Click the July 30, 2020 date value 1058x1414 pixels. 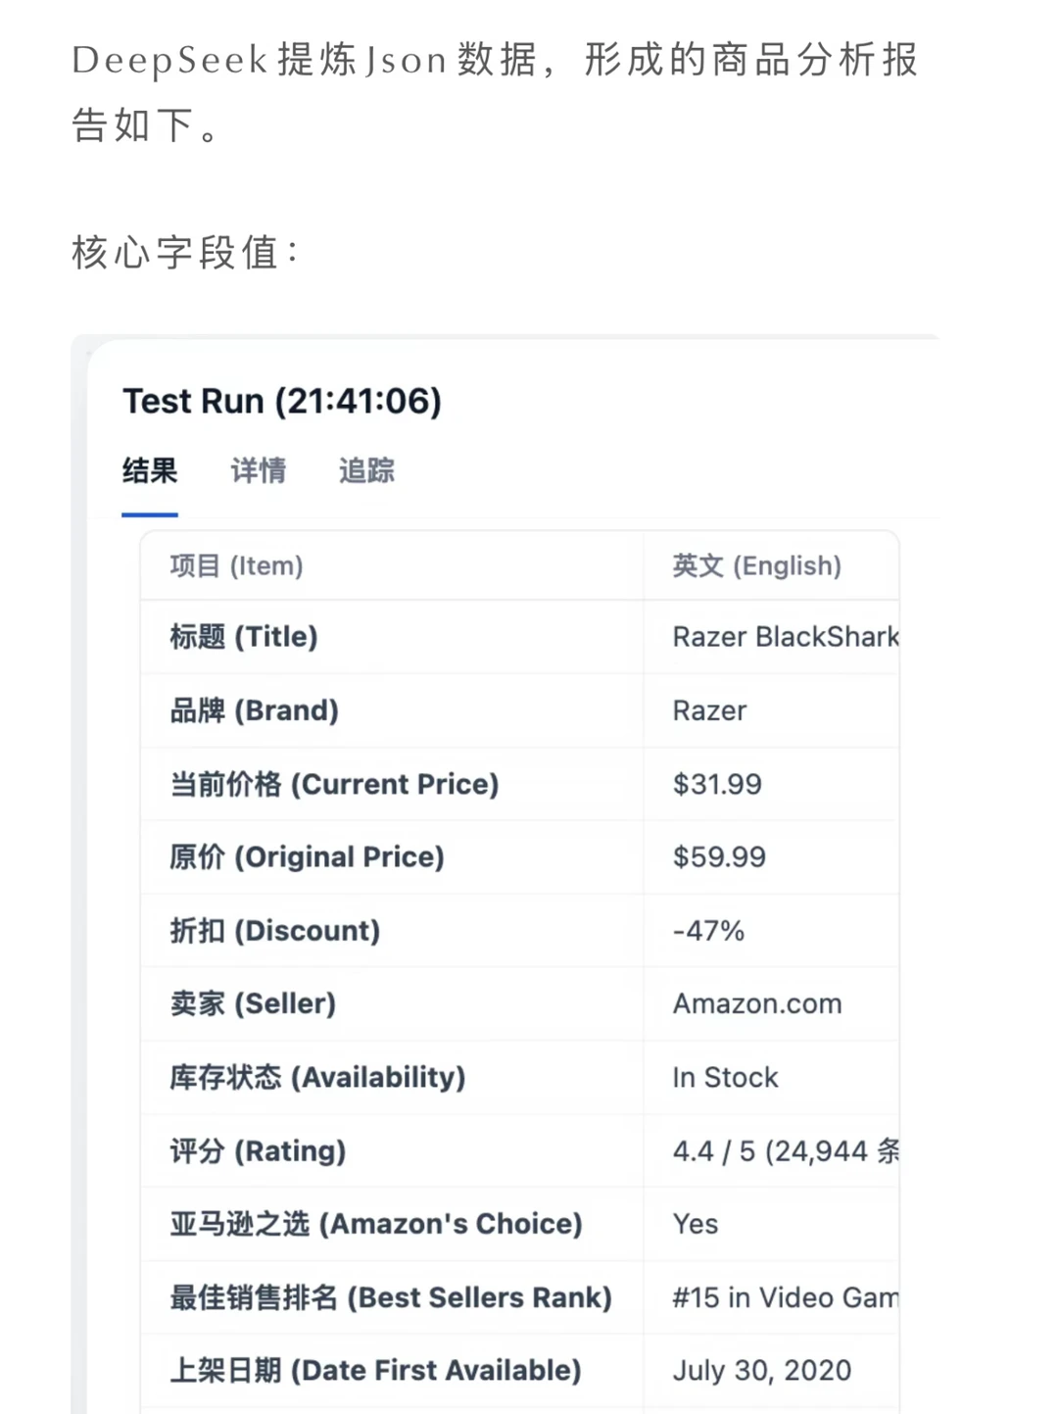pyautogui.click(x=762, y=1370)
